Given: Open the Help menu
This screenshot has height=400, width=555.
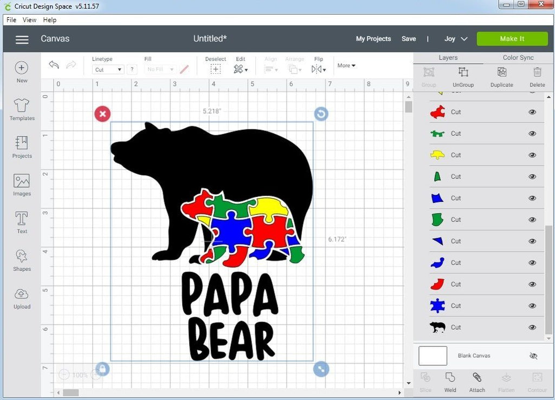Looking at the screenshot, I should coord(49,20).
